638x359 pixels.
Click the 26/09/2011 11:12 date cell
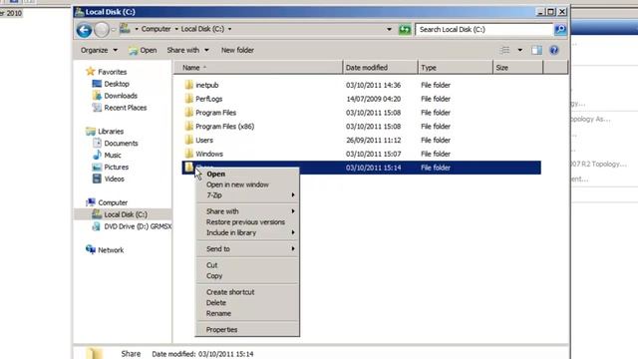pyautogui.click(x=374, y=140)
